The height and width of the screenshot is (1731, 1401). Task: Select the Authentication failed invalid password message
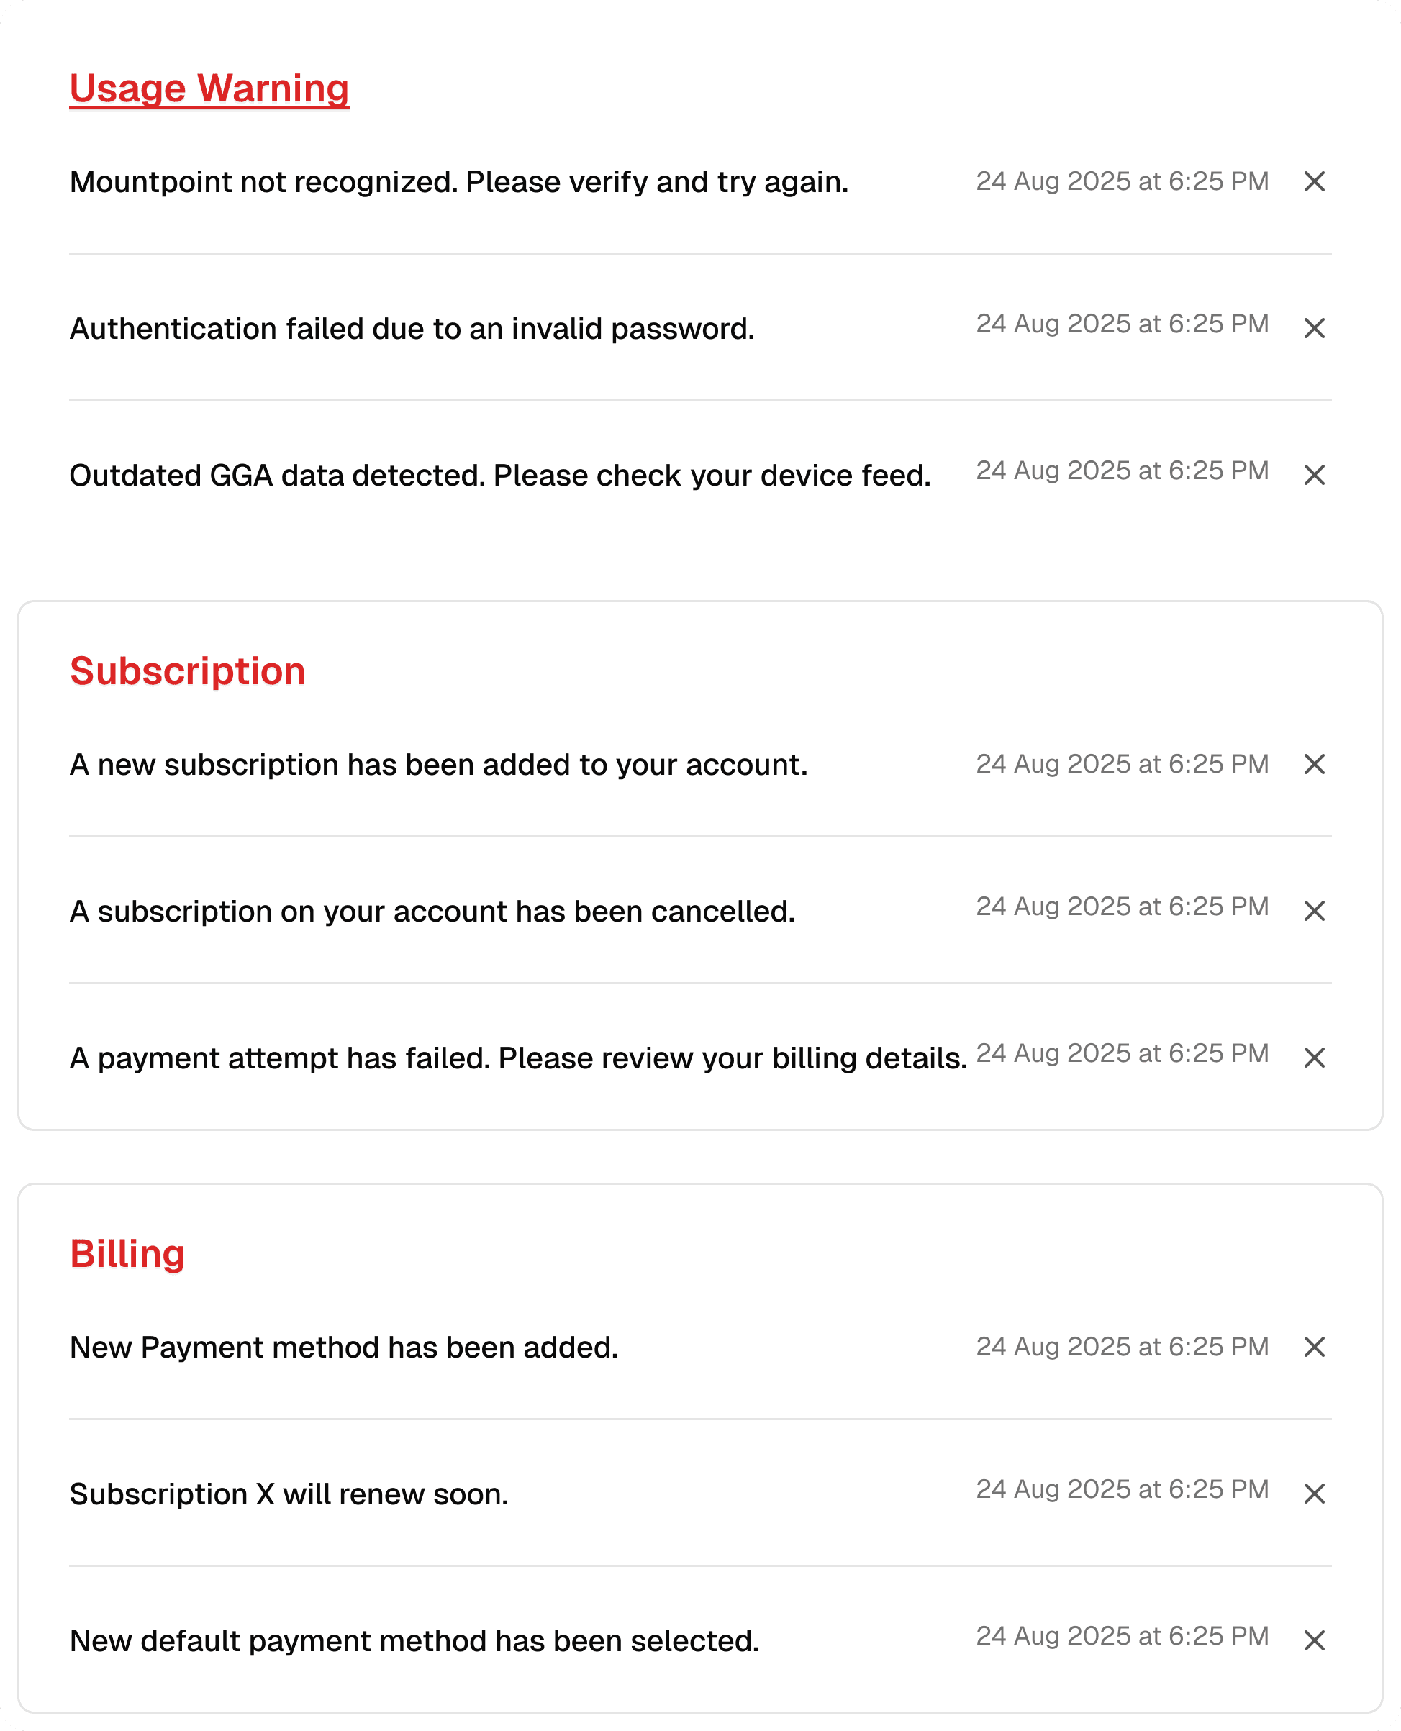click(x=412, y=330)
